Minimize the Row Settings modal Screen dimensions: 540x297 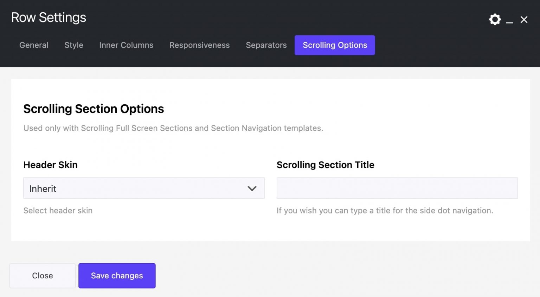[509, 22]
